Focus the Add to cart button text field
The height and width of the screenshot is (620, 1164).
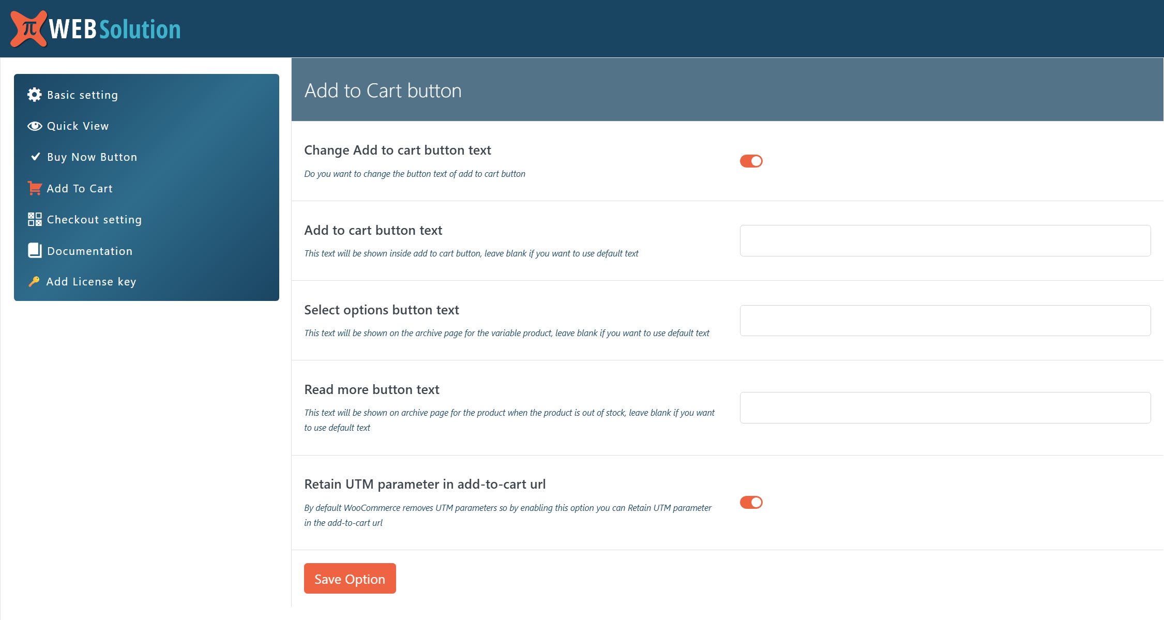click(x=945, y=240)
